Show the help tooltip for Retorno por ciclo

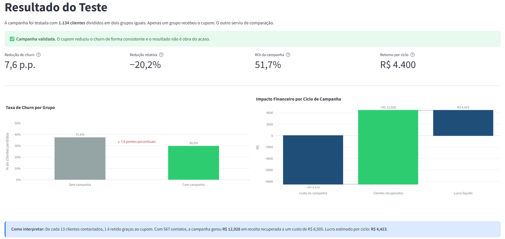412,55
